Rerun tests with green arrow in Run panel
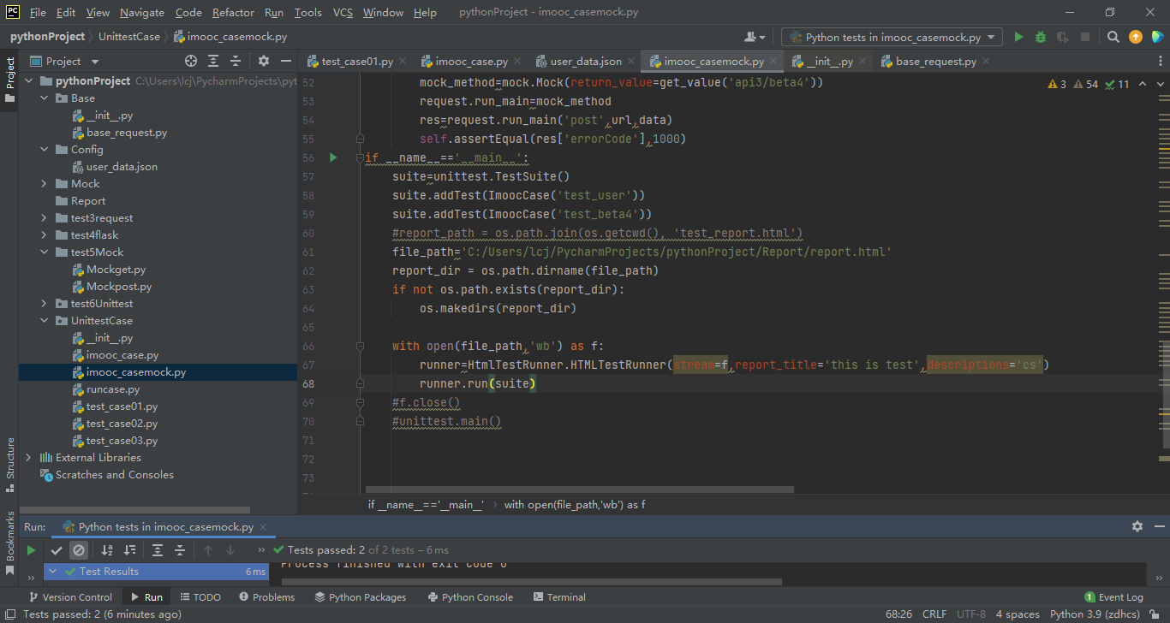This screenshot has height=623, width=1170. [31, 550]
